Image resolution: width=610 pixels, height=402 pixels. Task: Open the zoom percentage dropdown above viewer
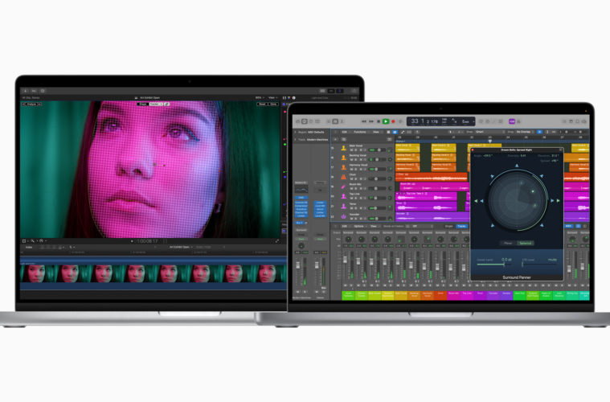[x=258, y=97]
